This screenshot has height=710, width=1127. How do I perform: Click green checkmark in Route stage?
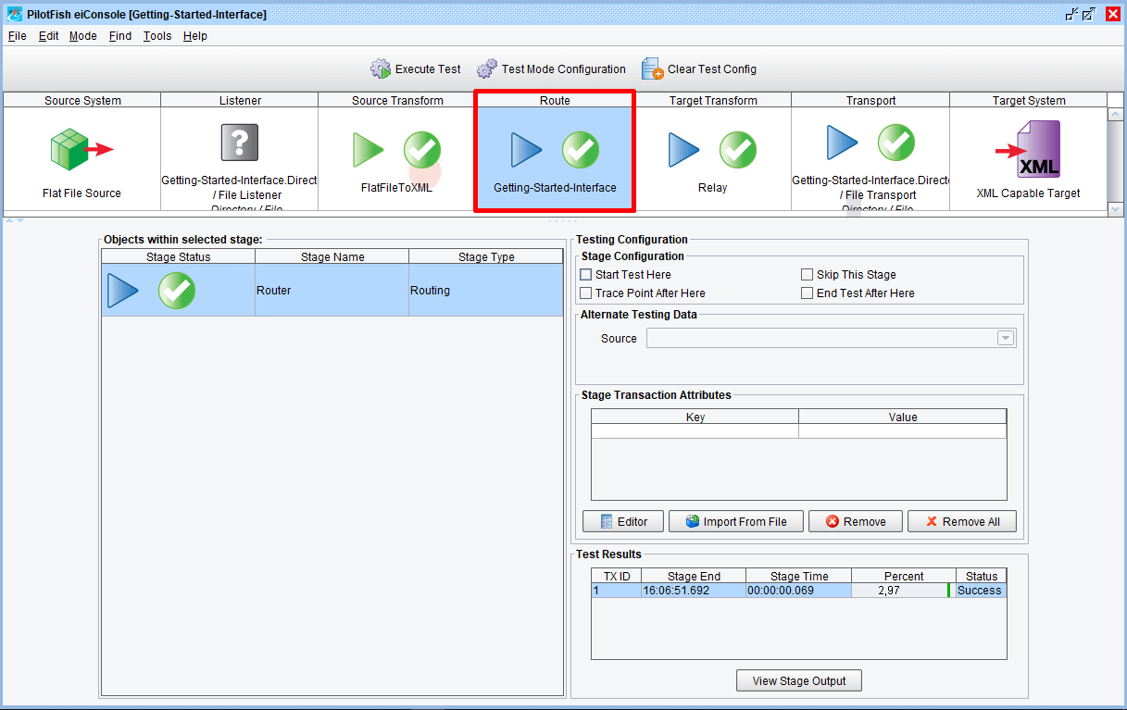(x=581, y=150)
